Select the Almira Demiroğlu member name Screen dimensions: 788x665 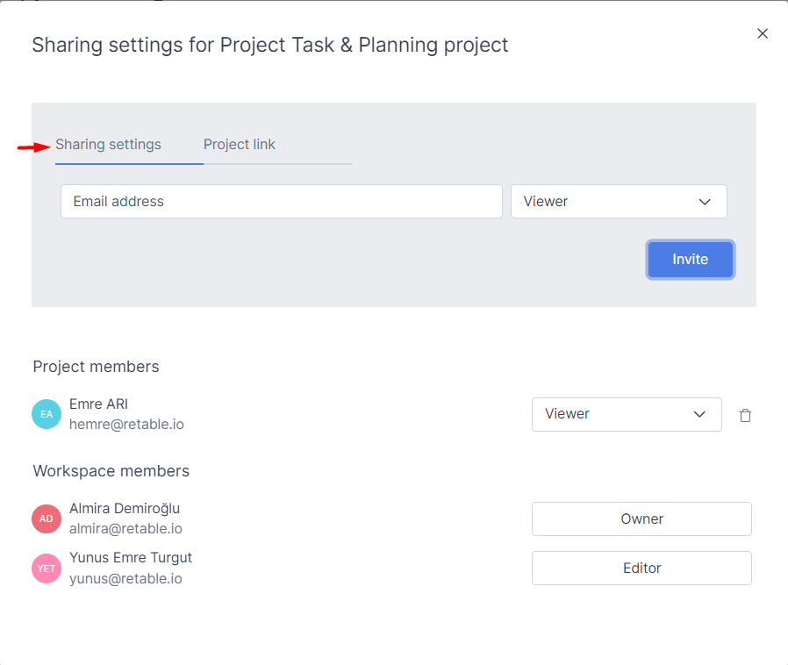[x=125, y=508]
